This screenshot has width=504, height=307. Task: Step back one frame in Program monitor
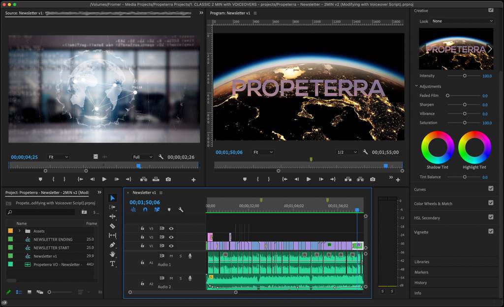[x=297, y=179]
